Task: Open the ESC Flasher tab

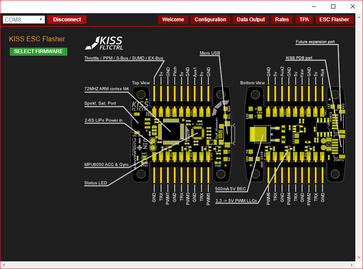Action: pos(334,20)
